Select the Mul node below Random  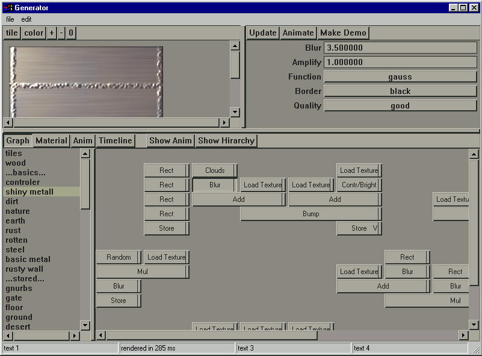coord(142,272)
